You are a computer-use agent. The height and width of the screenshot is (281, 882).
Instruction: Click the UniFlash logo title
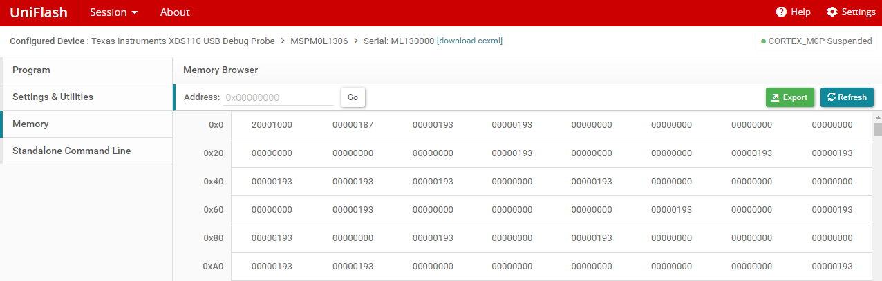click(39, 12)
